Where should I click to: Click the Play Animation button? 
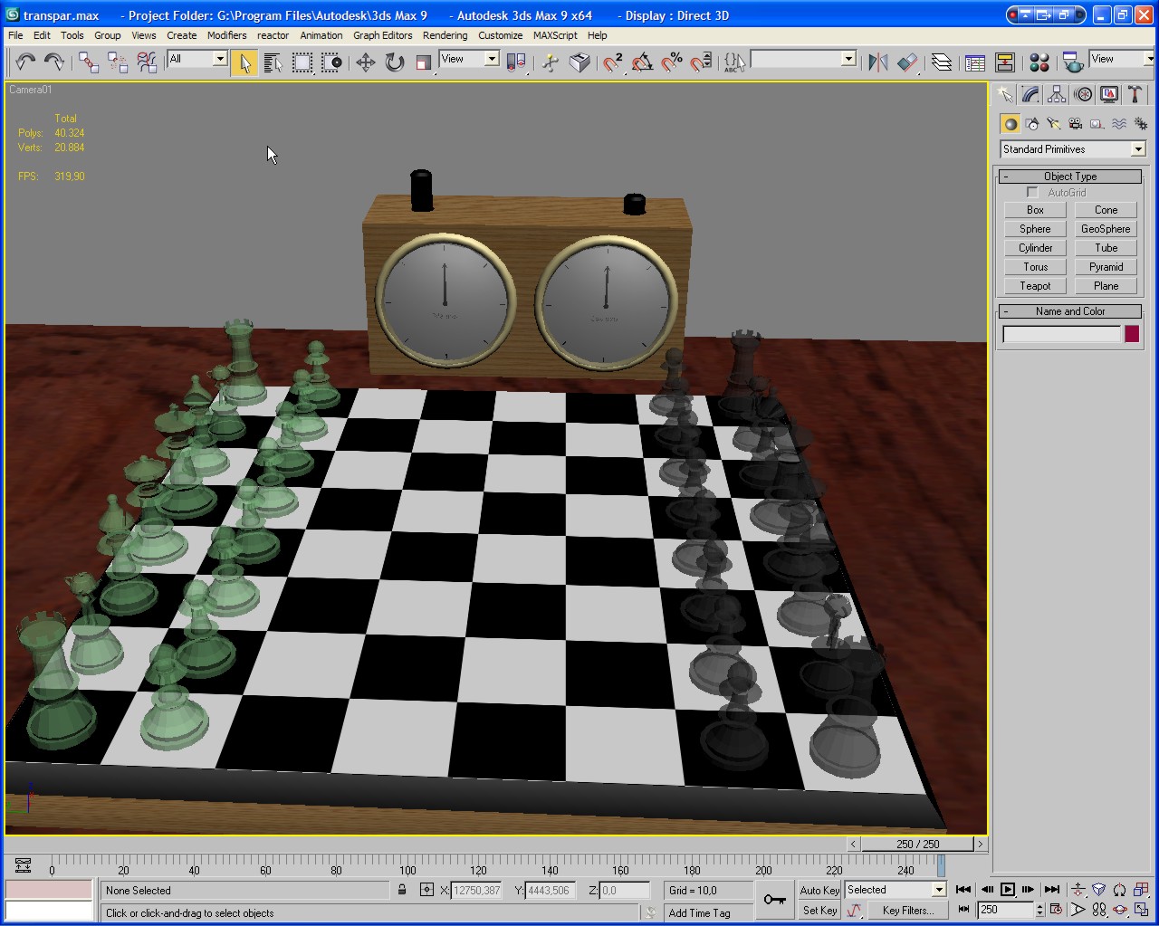pyautogui.click(x=1008, y=890)
